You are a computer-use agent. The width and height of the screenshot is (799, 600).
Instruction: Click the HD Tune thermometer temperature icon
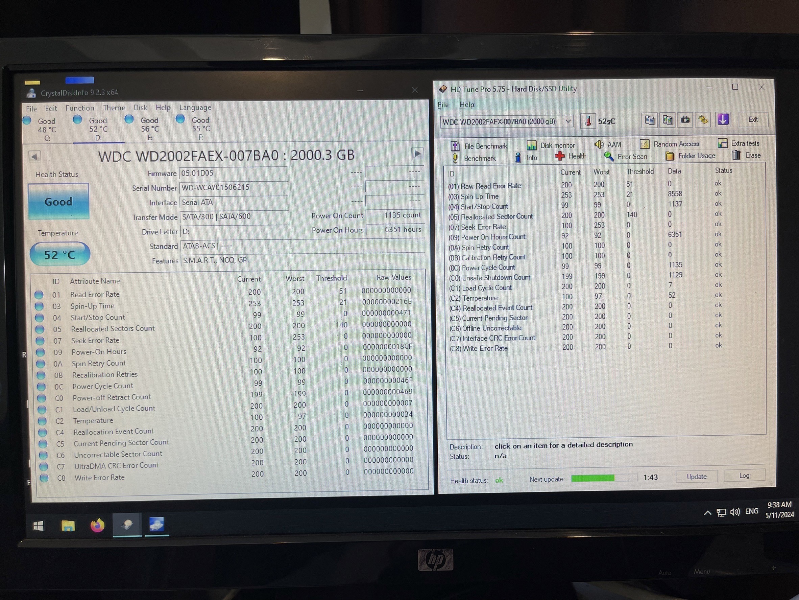(x=588, y=121)
